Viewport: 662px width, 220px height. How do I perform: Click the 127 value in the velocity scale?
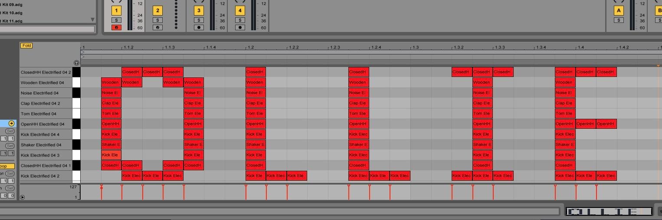(x=73, y=187)
